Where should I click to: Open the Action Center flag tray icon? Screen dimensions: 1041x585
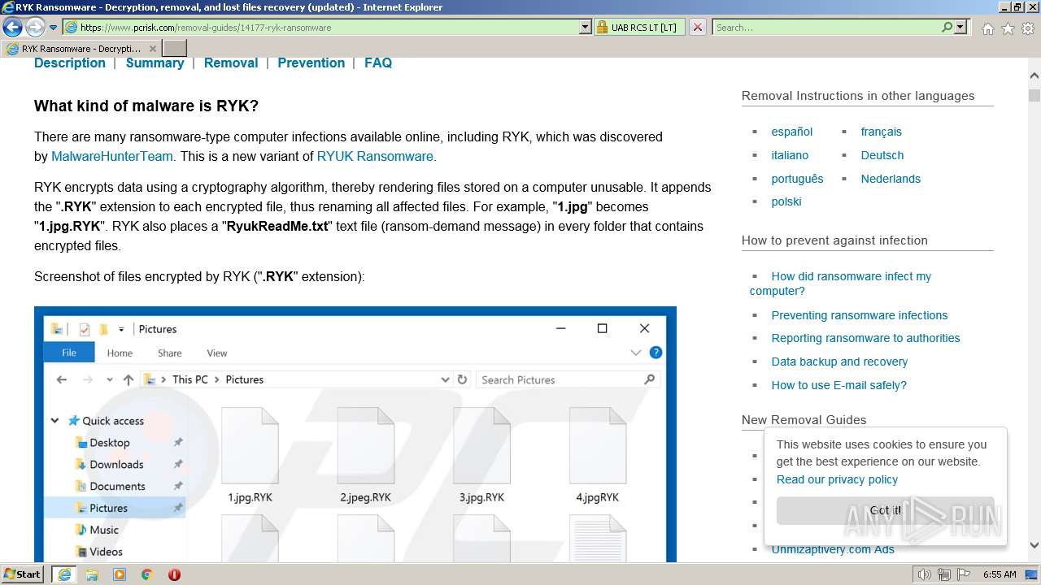point(963,574)
